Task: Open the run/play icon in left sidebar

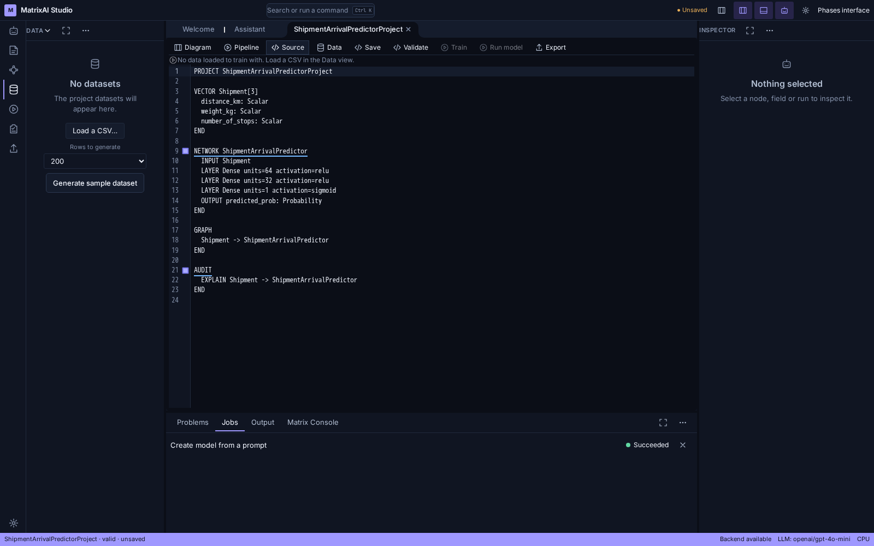Action: tap(14, 109)
